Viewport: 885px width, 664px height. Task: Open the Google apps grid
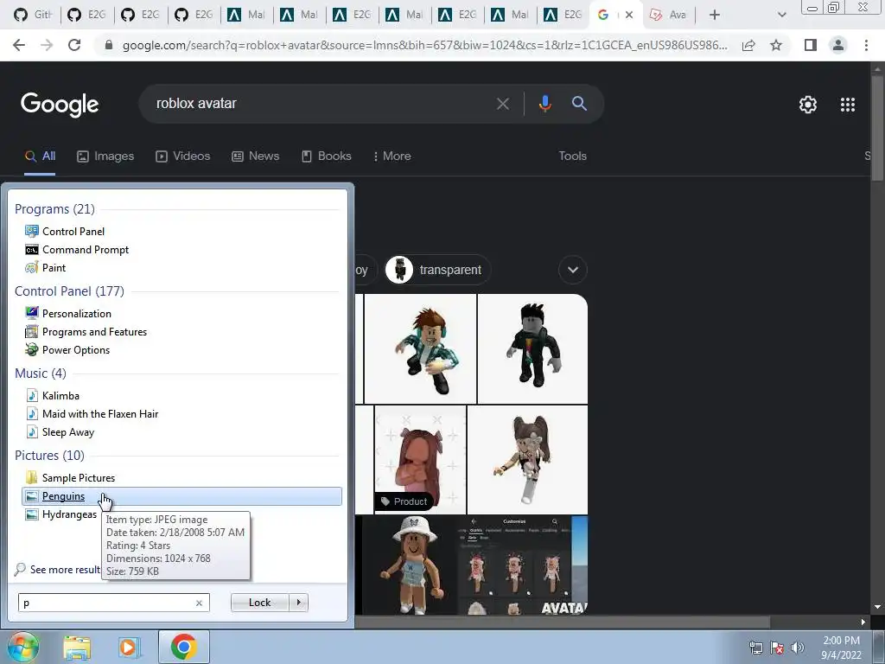847,105
